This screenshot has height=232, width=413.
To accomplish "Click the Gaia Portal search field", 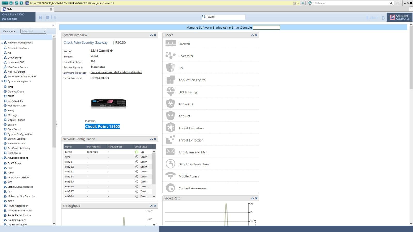I will [x=225, y=17].
